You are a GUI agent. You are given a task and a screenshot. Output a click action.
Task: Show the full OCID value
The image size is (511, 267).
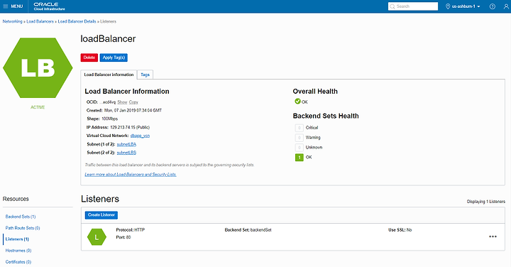[122, 102]
